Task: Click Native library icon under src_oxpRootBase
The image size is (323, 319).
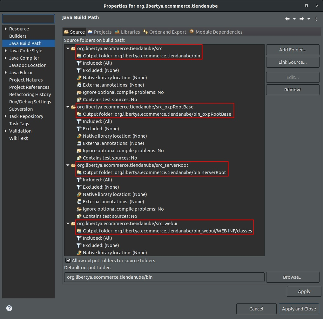Action: (79, 136)
